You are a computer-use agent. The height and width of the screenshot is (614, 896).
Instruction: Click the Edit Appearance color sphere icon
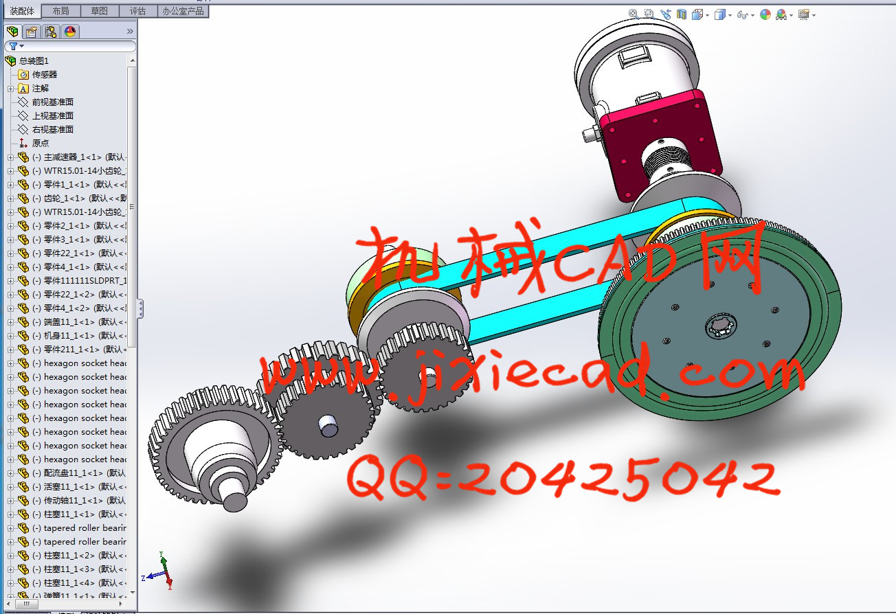coord(765,14)
